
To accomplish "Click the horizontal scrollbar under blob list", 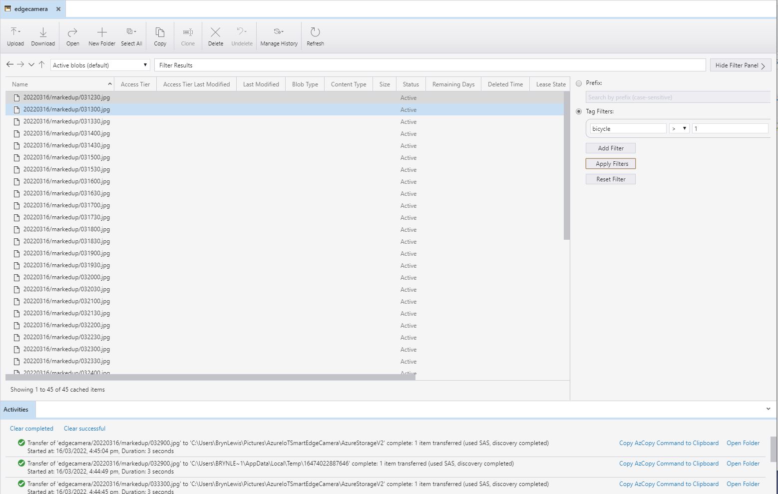I will pos(210,377).
